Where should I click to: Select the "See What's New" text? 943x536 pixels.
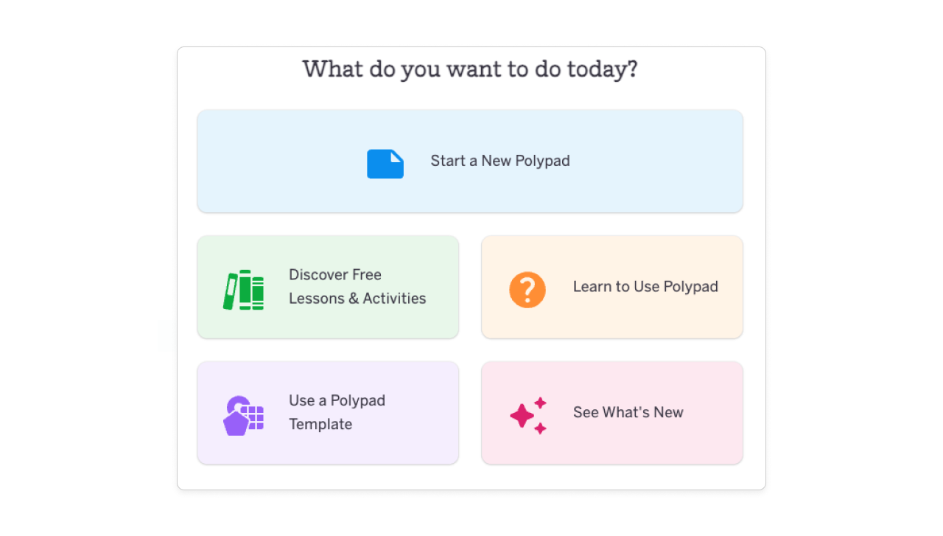tap(628, 412)
